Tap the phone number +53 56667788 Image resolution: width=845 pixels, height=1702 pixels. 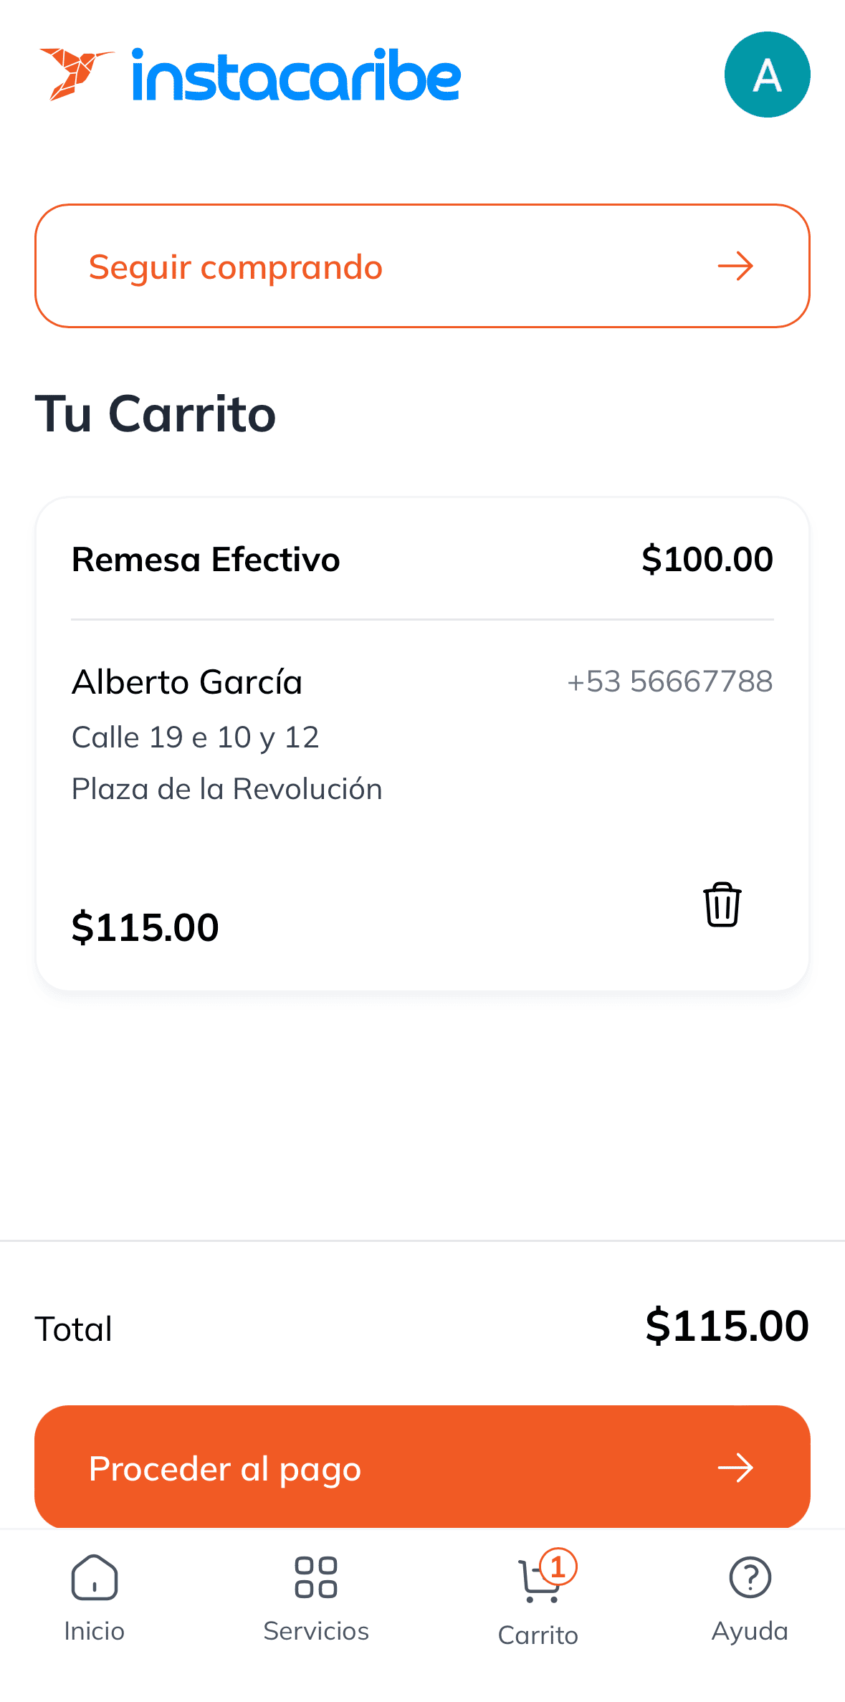coord(669,682)
